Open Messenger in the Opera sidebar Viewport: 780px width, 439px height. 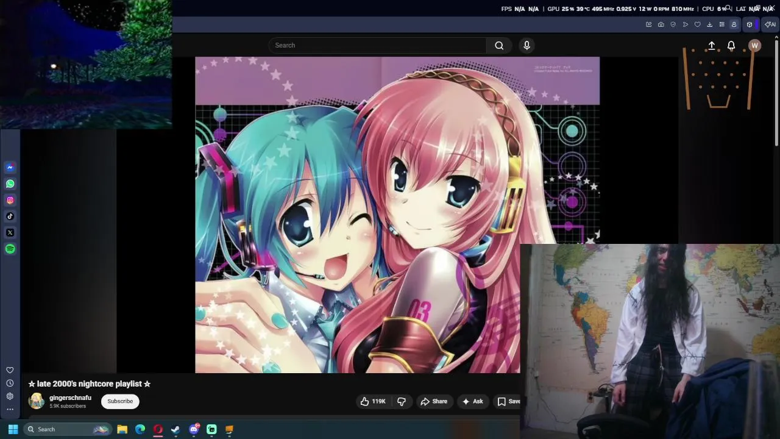10,167
